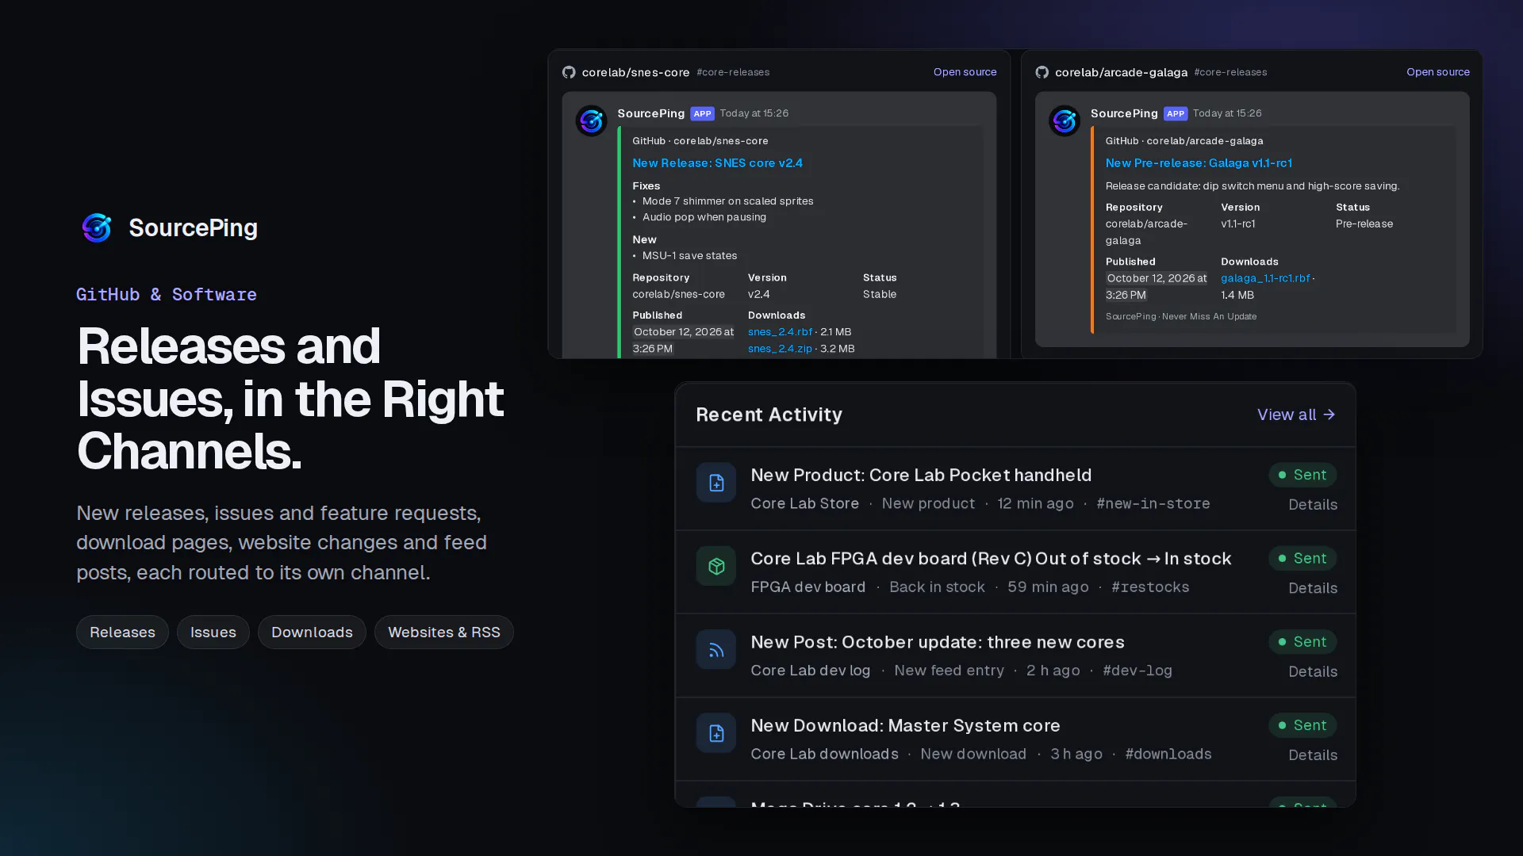Click the GitHub icon next to corelab/arcade-galaga
This screenshot has height=856, width=1523.
coord(1042,72)
